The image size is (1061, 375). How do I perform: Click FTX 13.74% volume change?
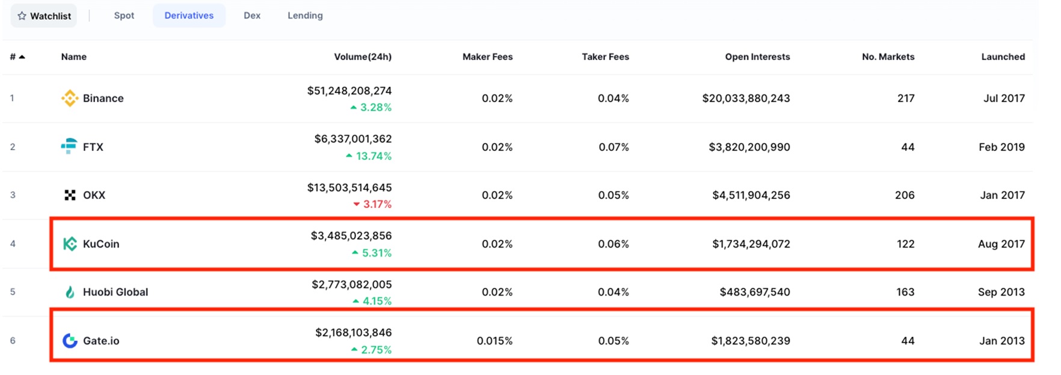coord(369,156)
